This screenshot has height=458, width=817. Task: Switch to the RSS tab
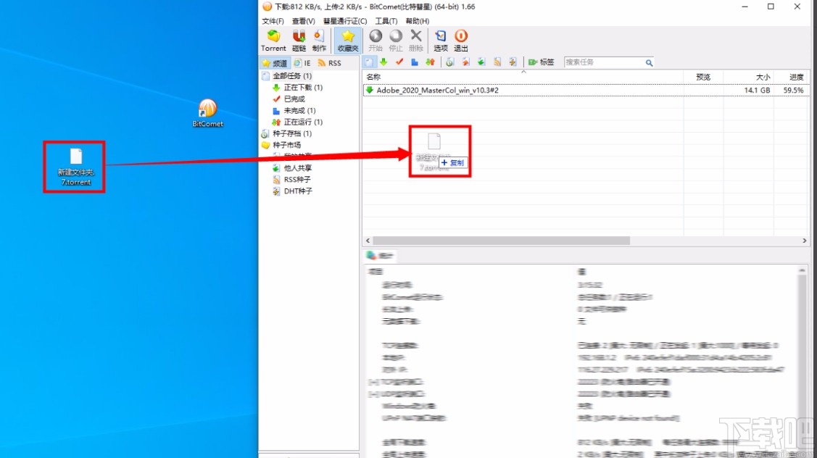tap(329, 63)
